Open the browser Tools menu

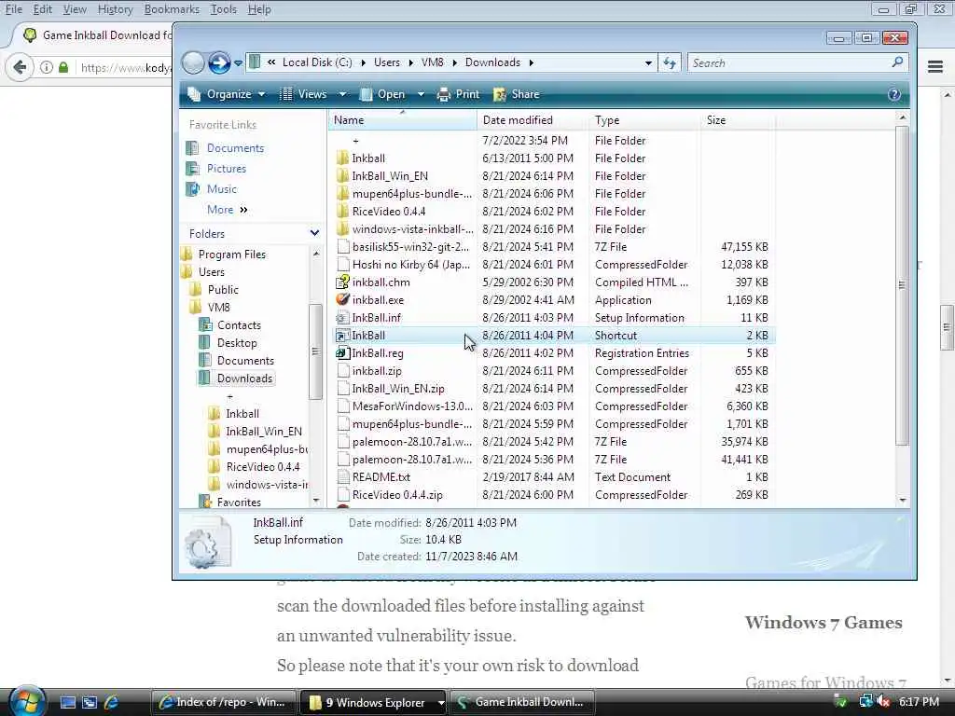coord(224,9)
